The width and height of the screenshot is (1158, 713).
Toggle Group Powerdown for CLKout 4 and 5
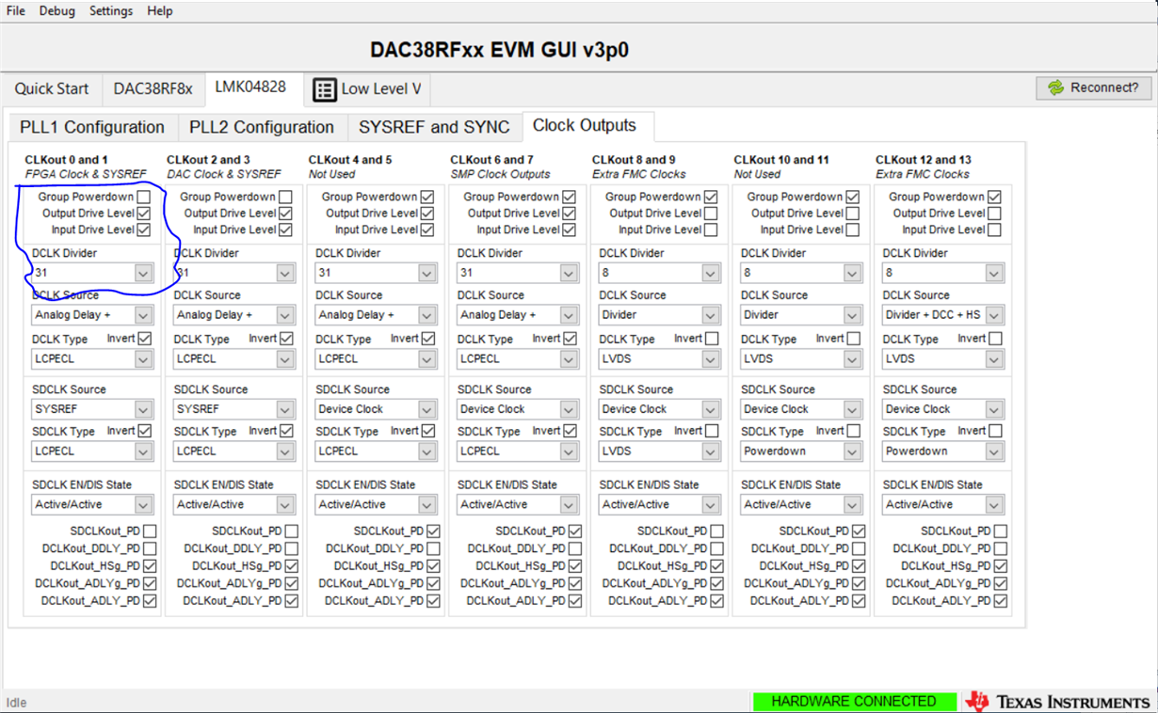[427, 197]
